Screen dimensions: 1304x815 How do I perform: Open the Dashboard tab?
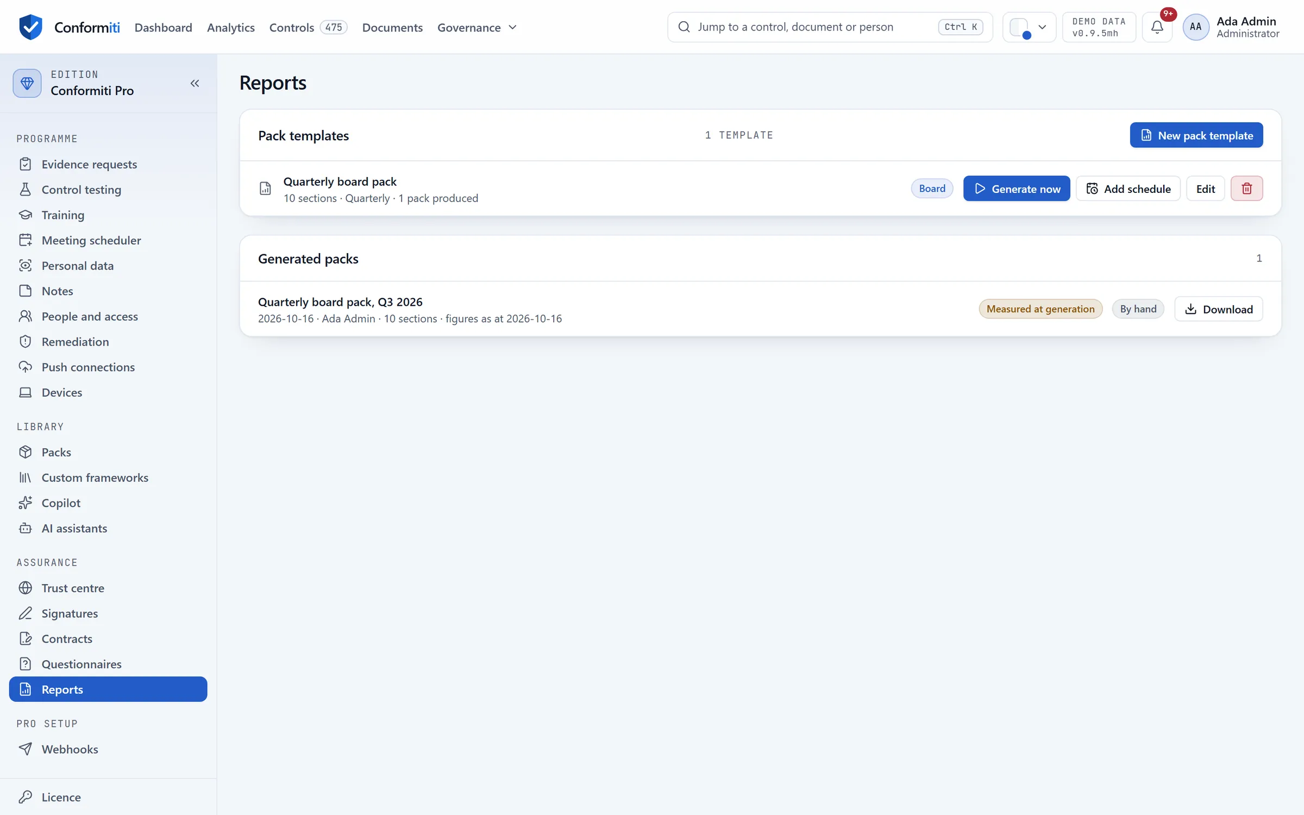163,27
